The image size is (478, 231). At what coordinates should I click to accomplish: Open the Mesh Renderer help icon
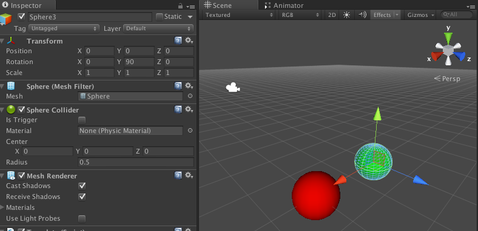178,176
